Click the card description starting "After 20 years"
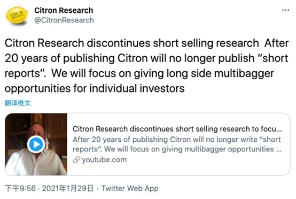Viewport: 296px width, 199px height. (177, 144)
